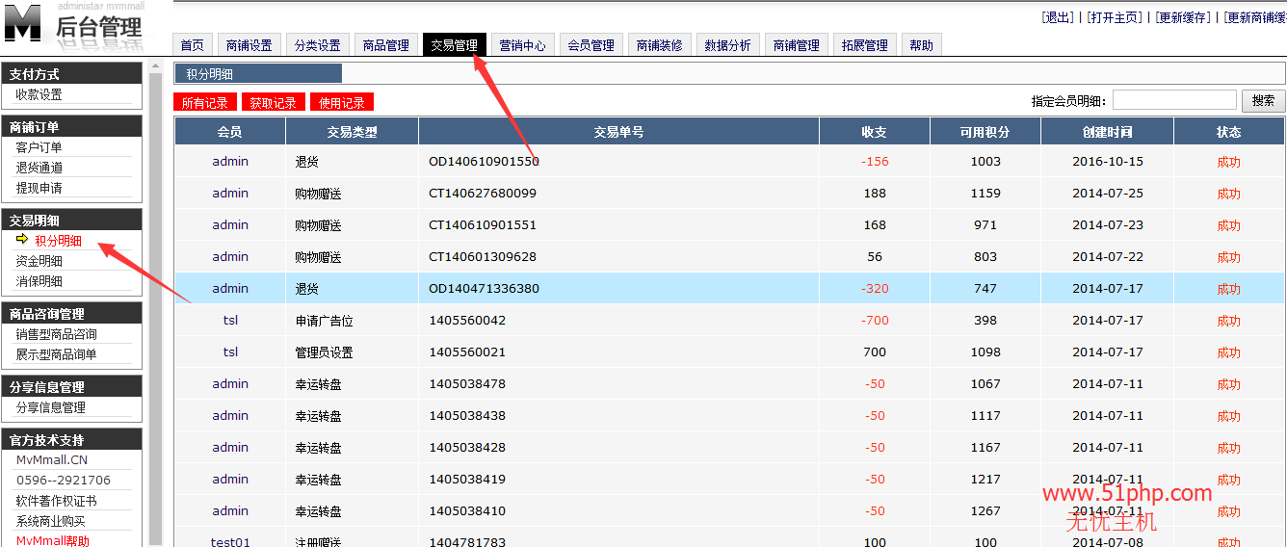This screenshot has width=1287, height=547.
Task: Click order number 1405038478
Action: click(467, 384)
